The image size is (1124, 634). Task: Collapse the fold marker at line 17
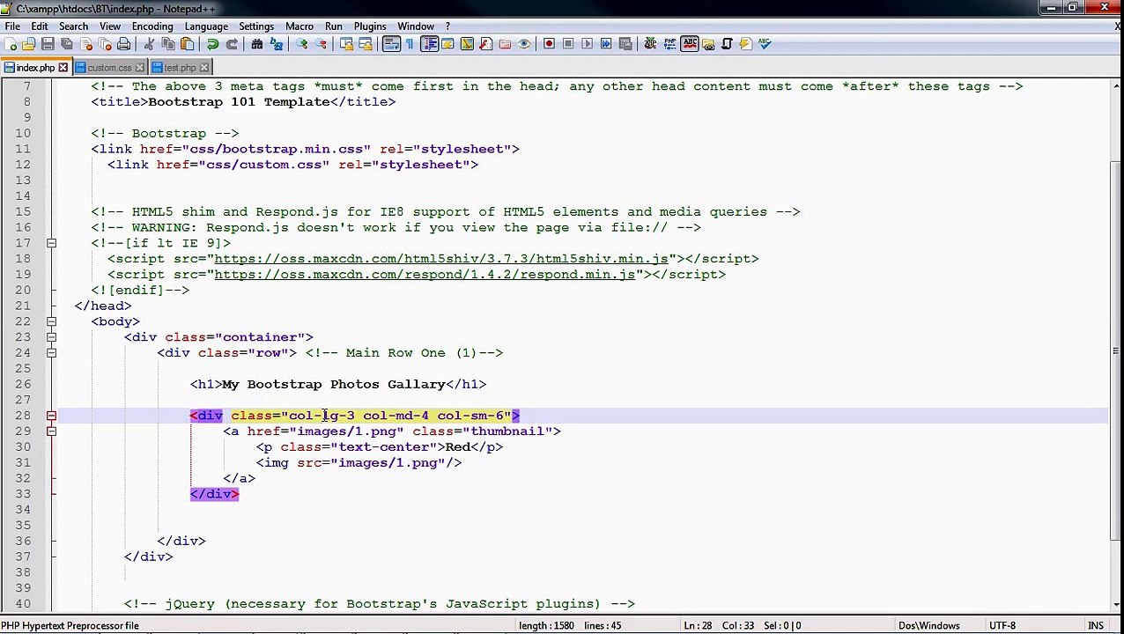[51, 243]
